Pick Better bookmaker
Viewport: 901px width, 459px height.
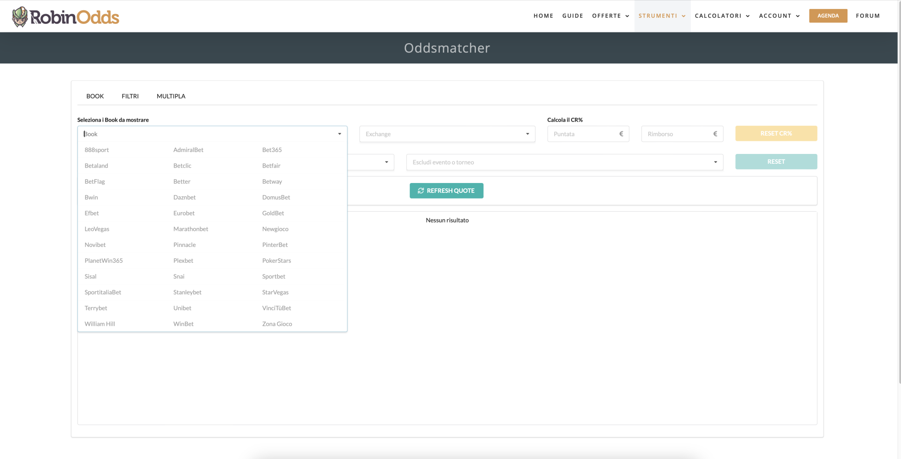(x=182, y=182)
